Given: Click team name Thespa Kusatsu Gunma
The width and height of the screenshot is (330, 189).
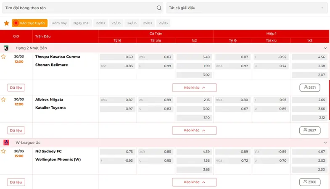Looking at the screenshot, I should [58, 57].
